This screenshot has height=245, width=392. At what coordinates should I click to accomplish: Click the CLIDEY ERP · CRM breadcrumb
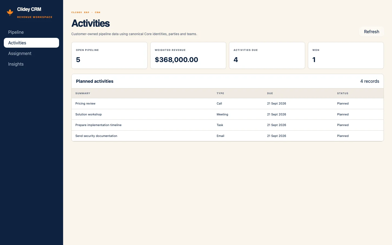[x=86, y=12]
